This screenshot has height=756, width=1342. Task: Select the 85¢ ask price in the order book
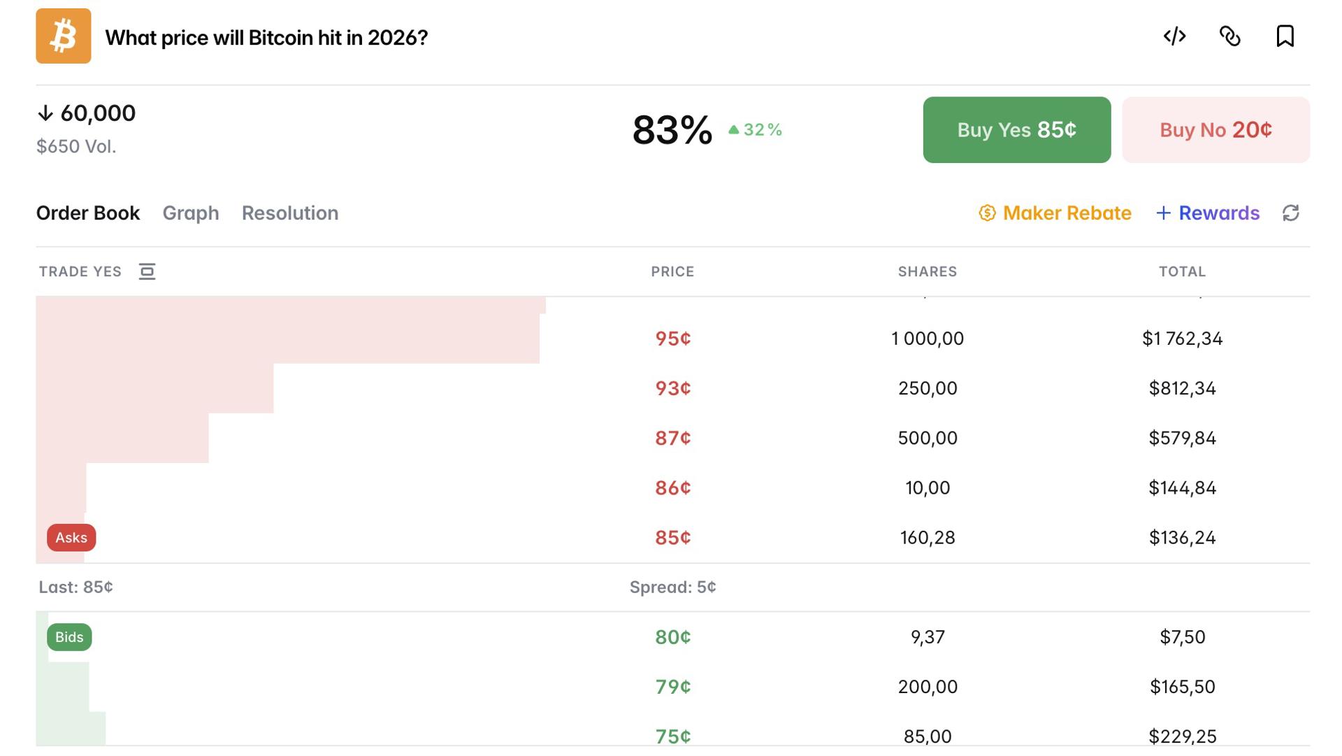click(673, 538)
